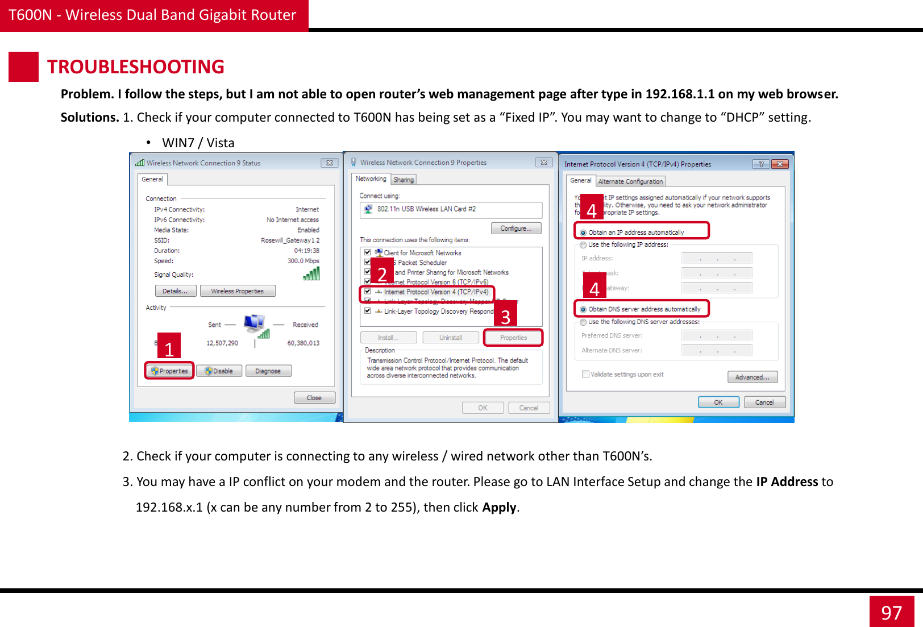This screenshot has height=627, width=923.
Task: Click the 12,507,290 sent bytes value
Action: tap(222, 343)
